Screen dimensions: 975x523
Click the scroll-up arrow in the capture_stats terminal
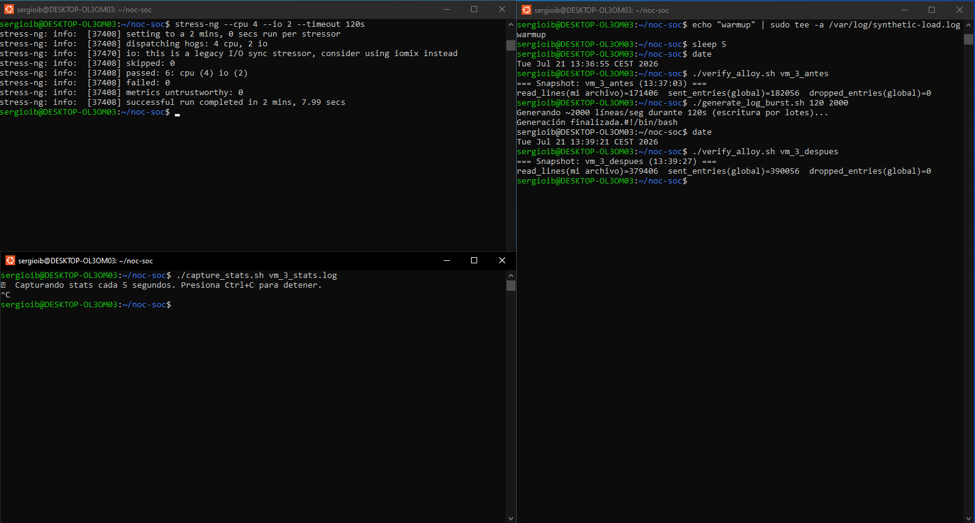pos(511,276)
